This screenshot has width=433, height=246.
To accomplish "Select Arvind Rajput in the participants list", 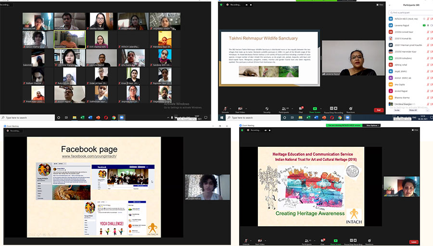I will coord(411,91).
